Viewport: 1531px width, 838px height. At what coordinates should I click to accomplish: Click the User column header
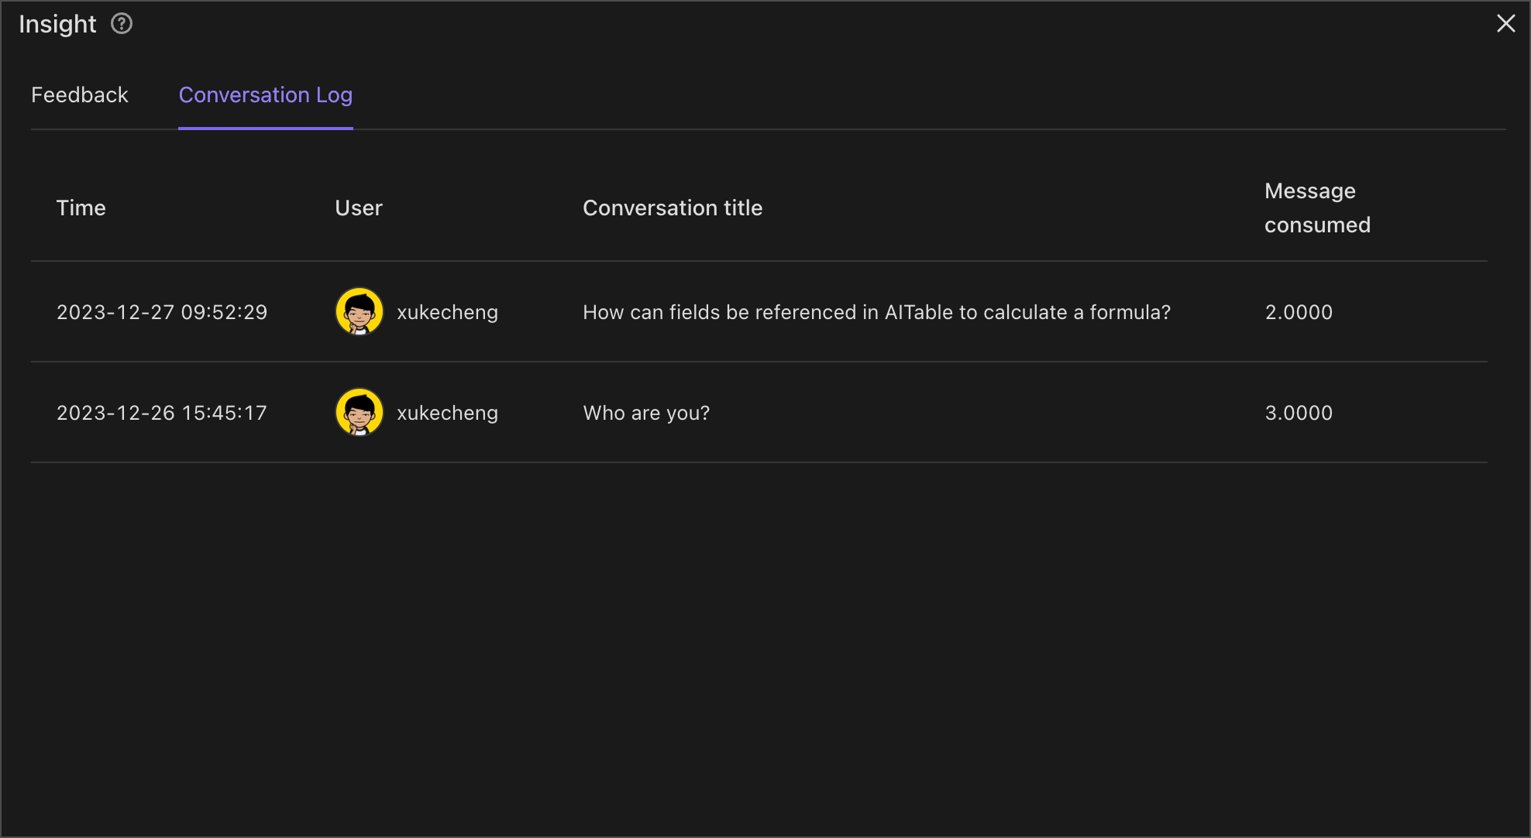(x=359, y=208)
